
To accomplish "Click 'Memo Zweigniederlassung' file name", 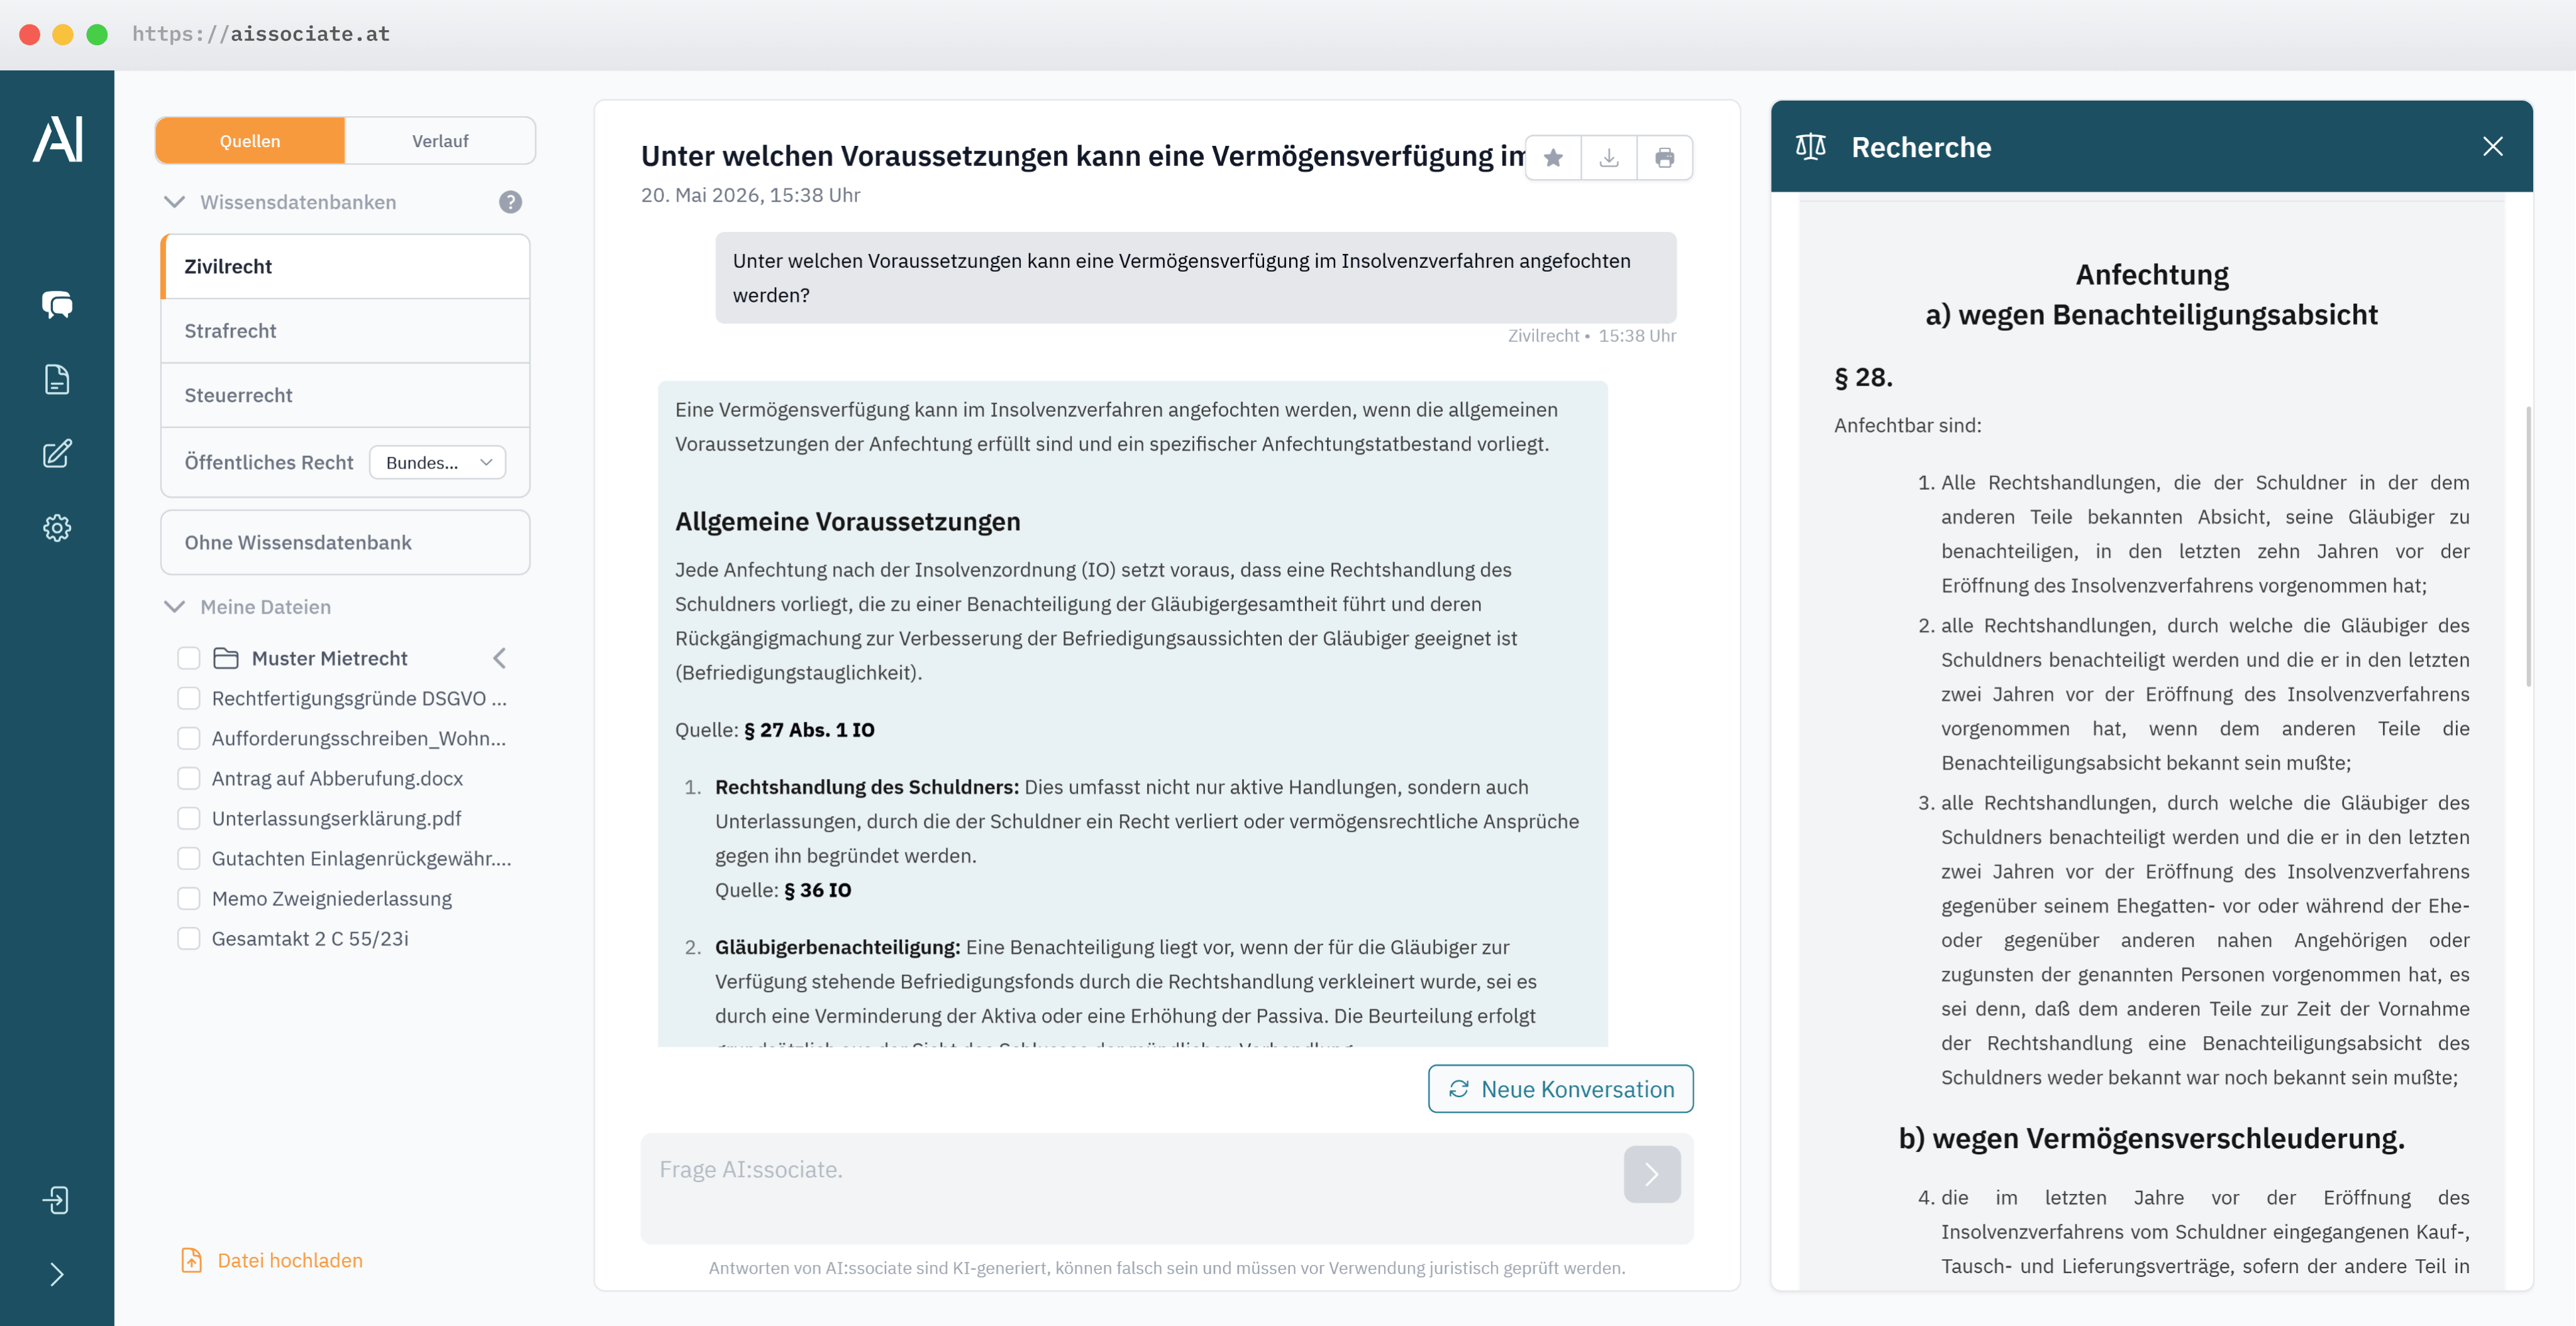I will 331,898.
